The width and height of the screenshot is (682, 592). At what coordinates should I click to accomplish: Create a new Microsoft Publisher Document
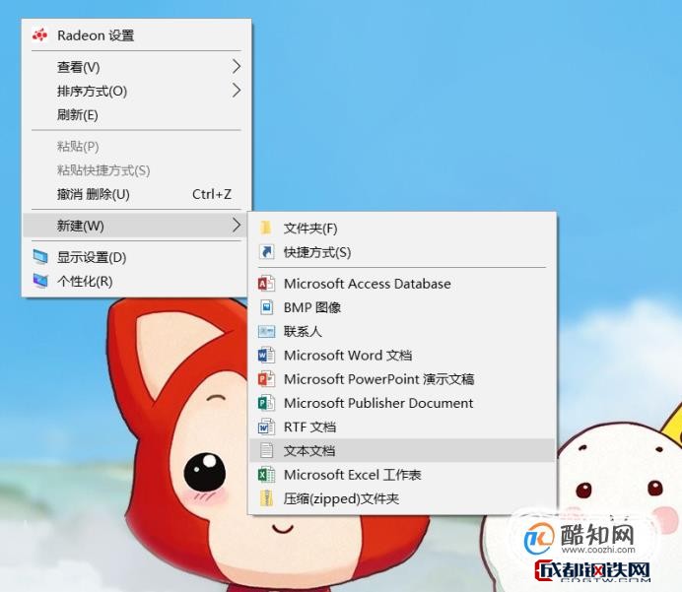click(402, 403)
